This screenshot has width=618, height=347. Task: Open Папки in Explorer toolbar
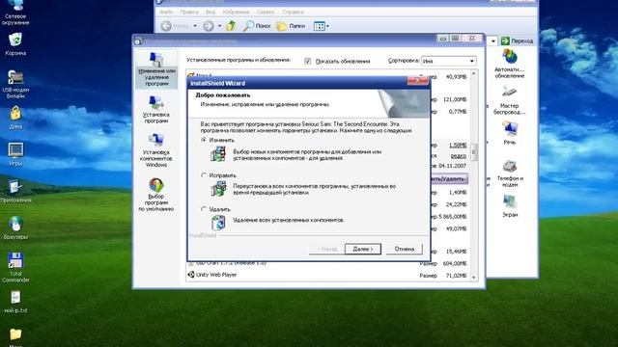292,26
